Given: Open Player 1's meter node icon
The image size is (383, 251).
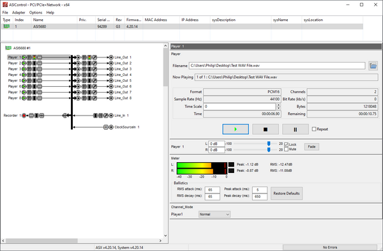Looking at the screenshot, I should pyautogui.click(x=34, y=57).
